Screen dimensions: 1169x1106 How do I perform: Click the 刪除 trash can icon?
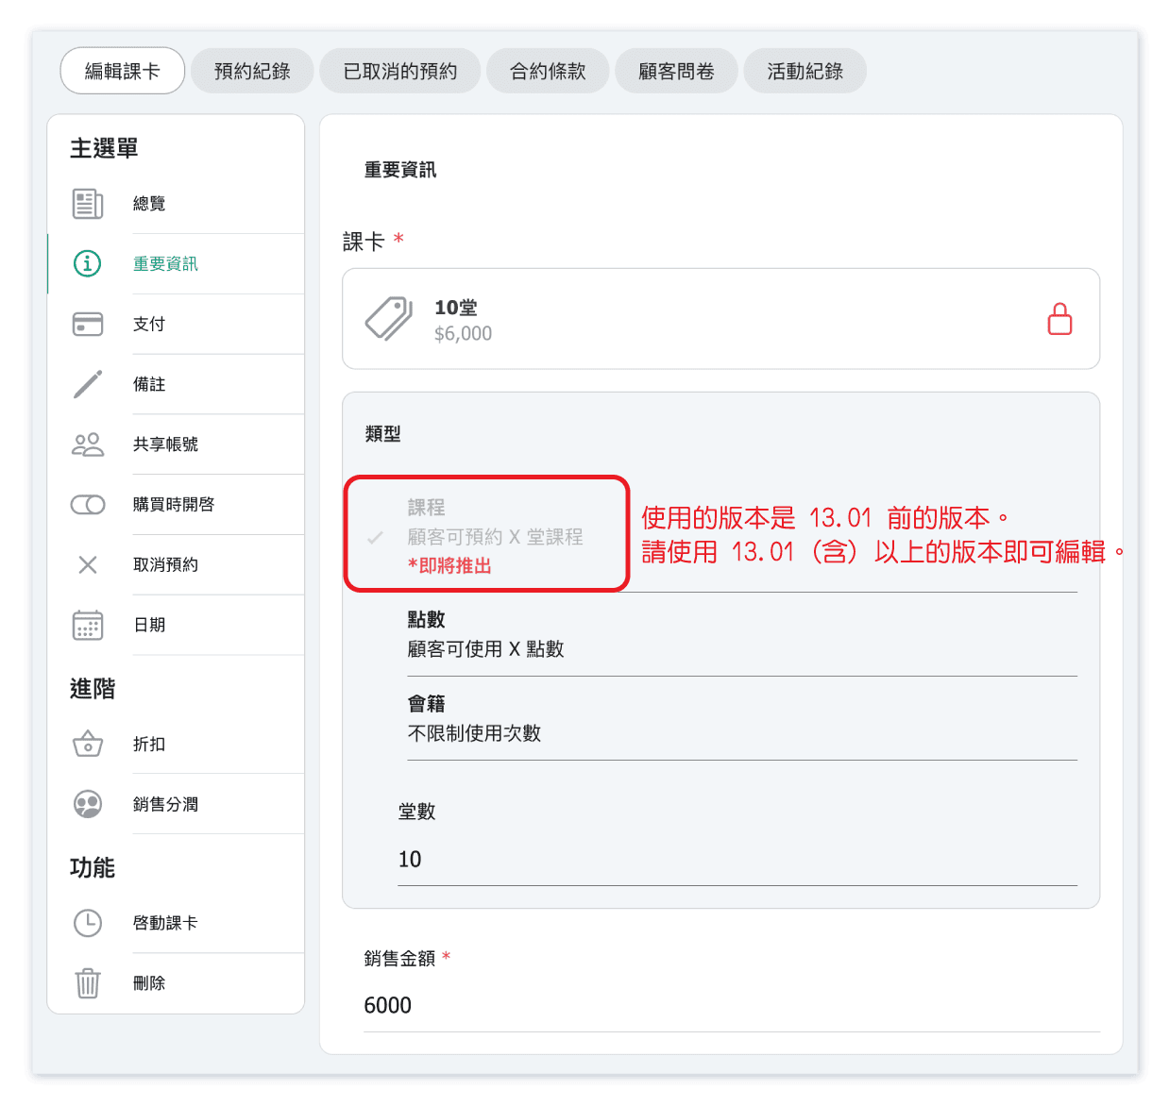pyautogui.click(x=88, y=982)
